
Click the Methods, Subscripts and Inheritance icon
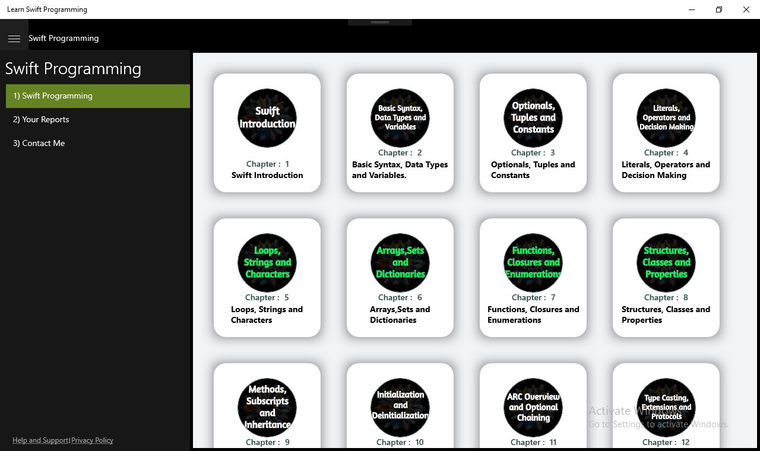click(x=267, y=408)
